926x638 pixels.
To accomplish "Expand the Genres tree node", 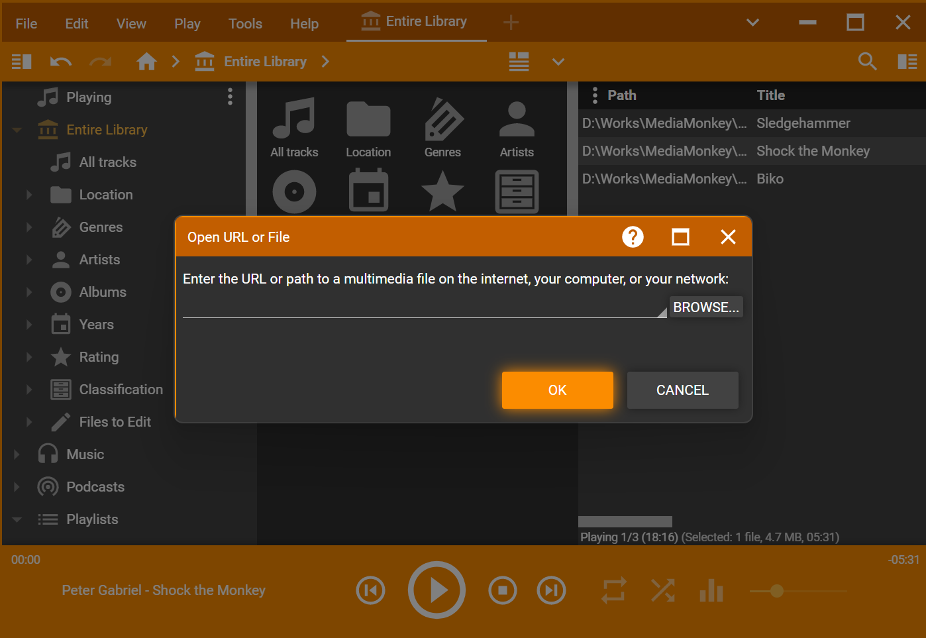I will click(29, 227).
